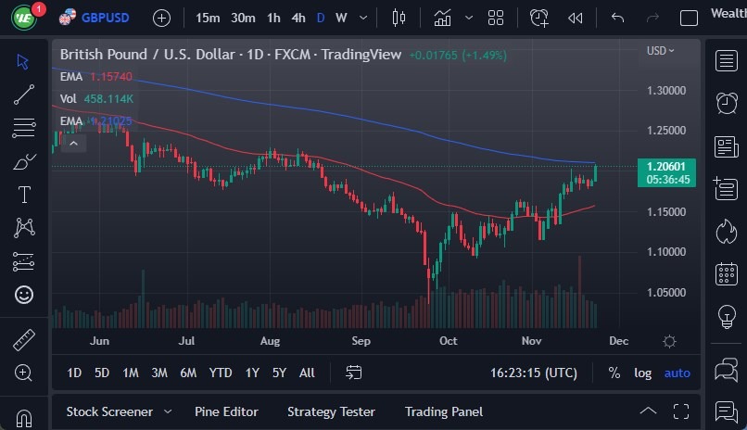Toggle the percent scale mode
The width and height of the screenshot is (747, 430).
pos(614,373)
